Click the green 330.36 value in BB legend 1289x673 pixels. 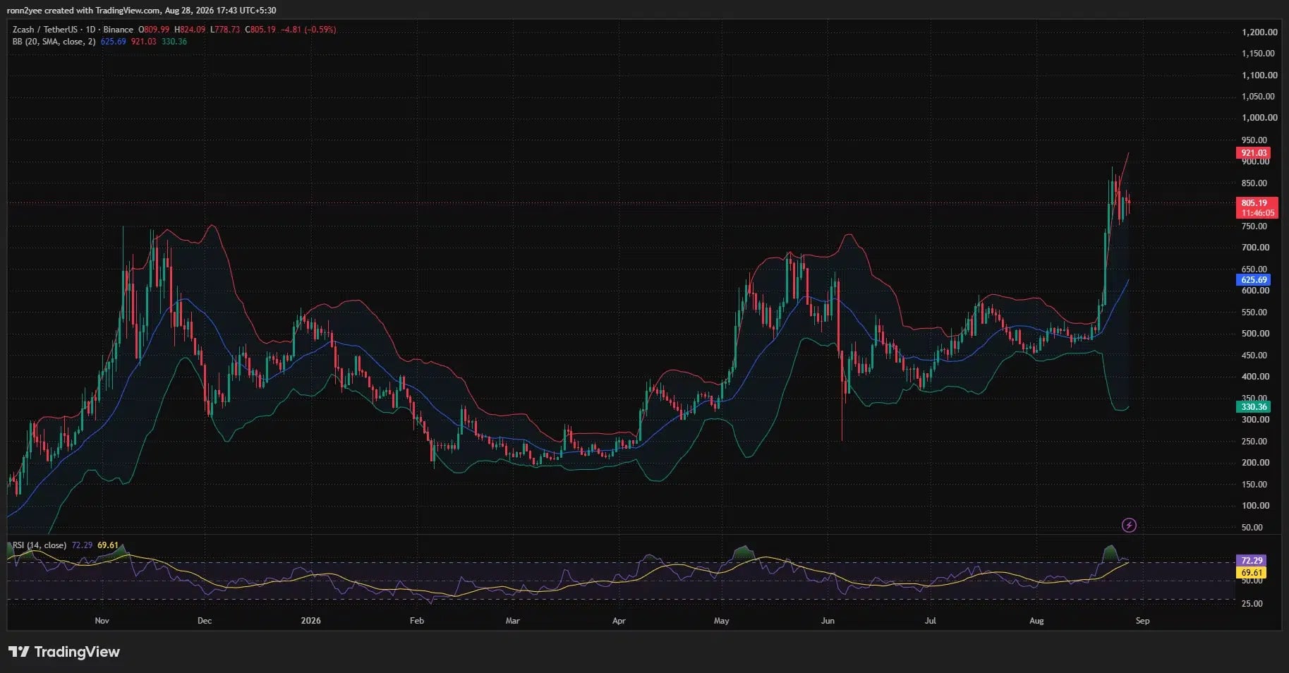tap(174, 42)
